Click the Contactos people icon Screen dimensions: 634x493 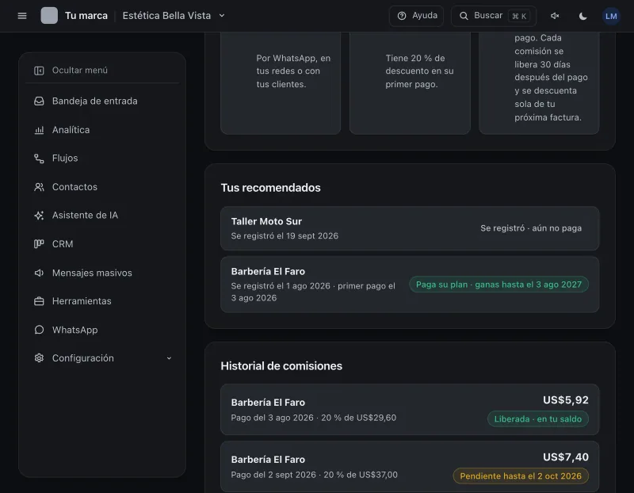pos(39,187)
